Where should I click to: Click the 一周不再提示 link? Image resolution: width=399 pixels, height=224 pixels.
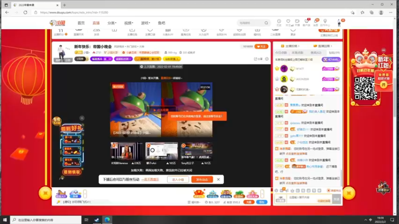coord(150,180)
